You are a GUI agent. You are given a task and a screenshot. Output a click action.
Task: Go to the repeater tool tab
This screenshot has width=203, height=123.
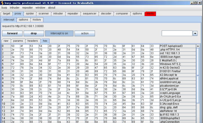[73, 14]
